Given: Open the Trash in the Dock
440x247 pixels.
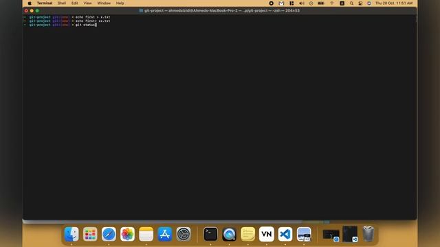Looking at the screenshot, I should pyautogui.click(x=368, y=234).
